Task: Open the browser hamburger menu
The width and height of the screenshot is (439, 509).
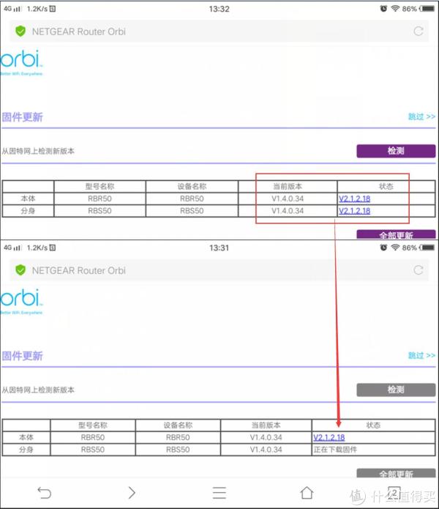Action: tap(219, 492)
